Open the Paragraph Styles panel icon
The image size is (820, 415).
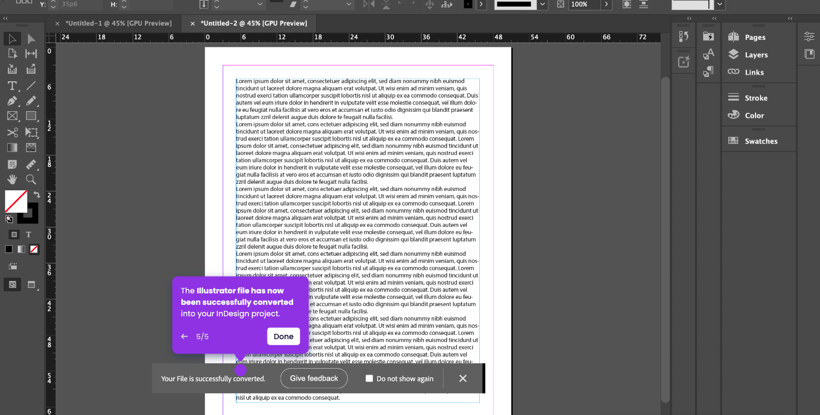pos(709,71)
